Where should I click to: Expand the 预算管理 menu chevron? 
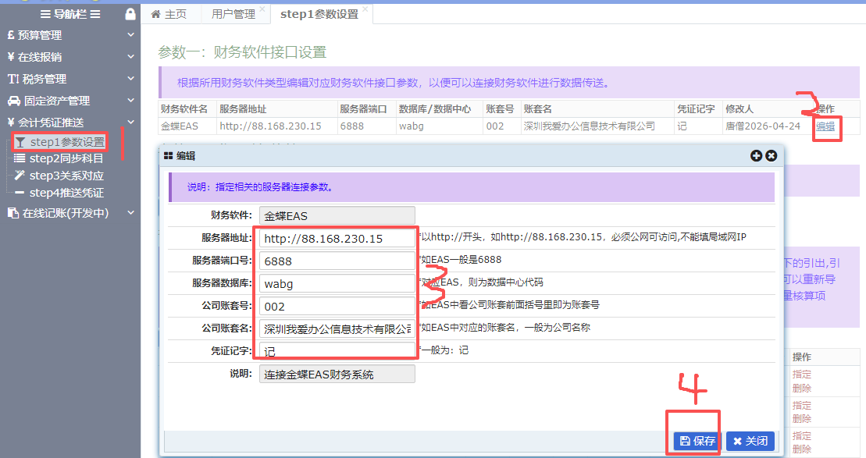tap(130, 35)
